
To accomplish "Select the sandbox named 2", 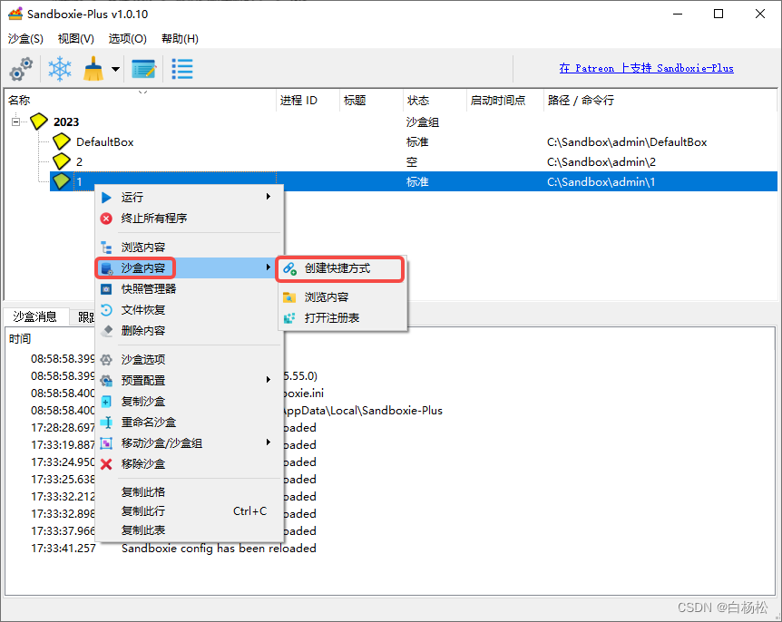I will pos(414,162).
